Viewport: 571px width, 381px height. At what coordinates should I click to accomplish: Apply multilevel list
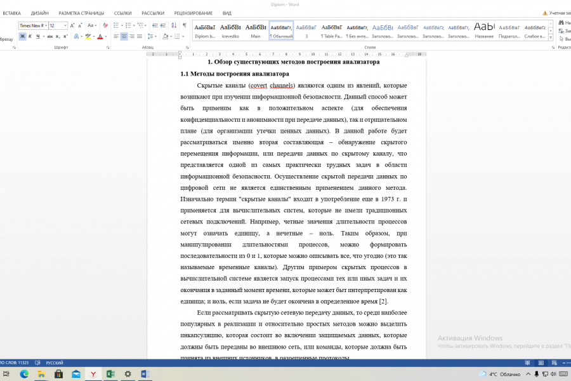pos(140,25)
